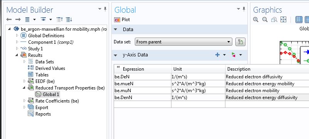Viewport: 309px width, 139px height.
Task: Select Reduced Transport Properties (be) icon
Action: 31,88
